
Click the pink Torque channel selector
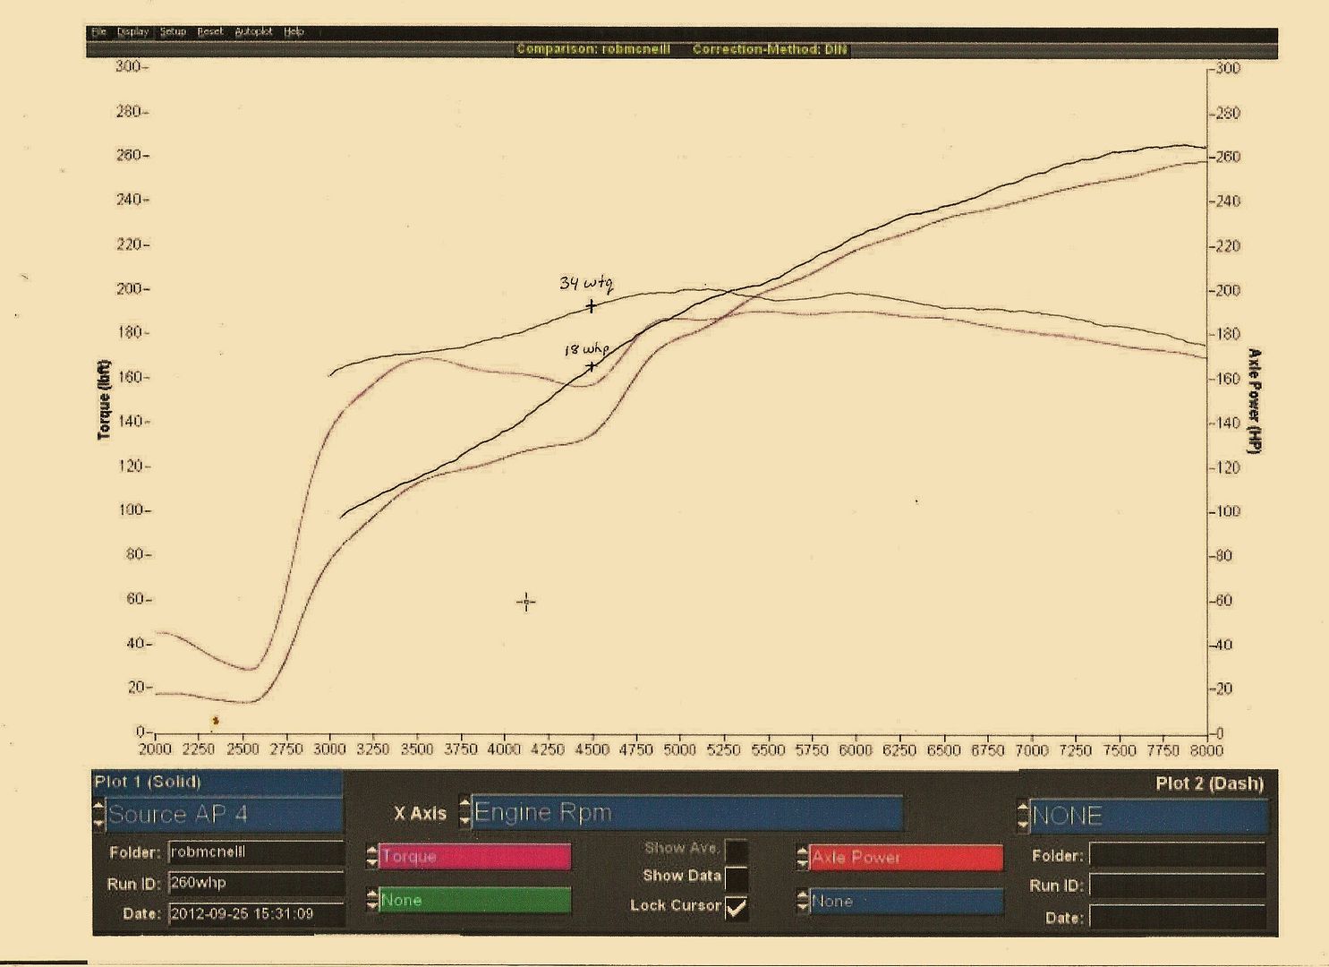coord(474,857)
